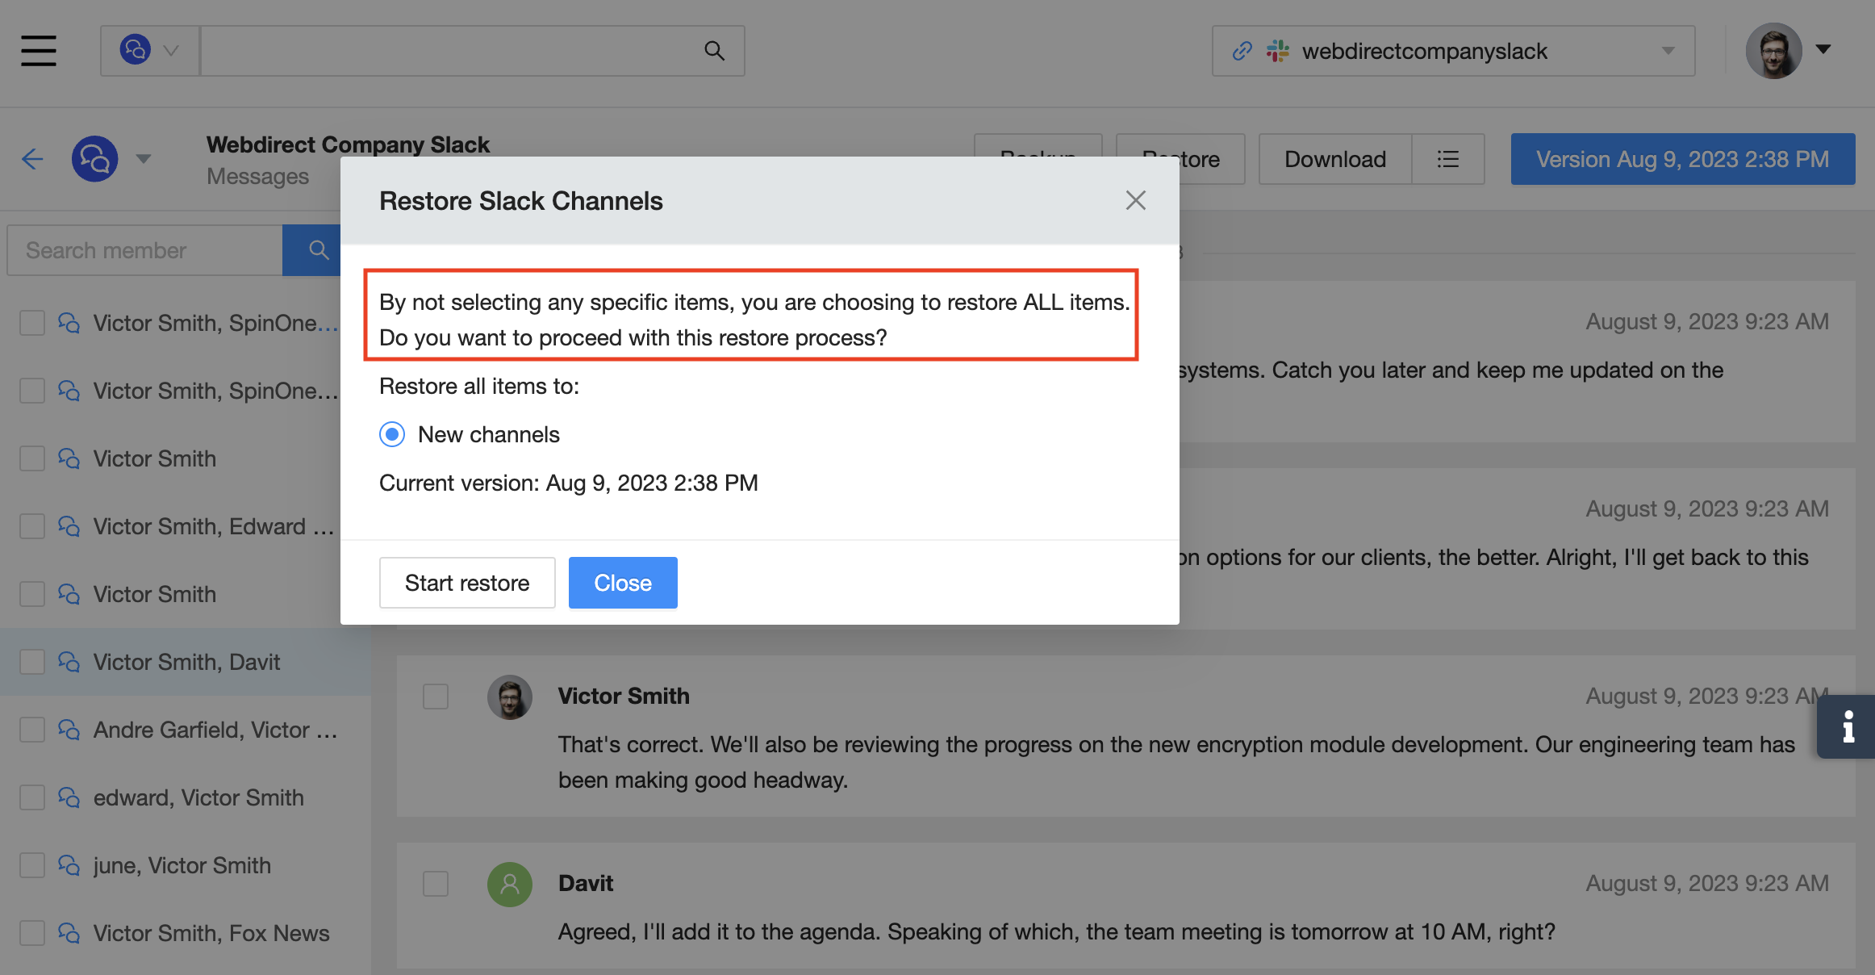Click the back arrow icon

[32, 159]
